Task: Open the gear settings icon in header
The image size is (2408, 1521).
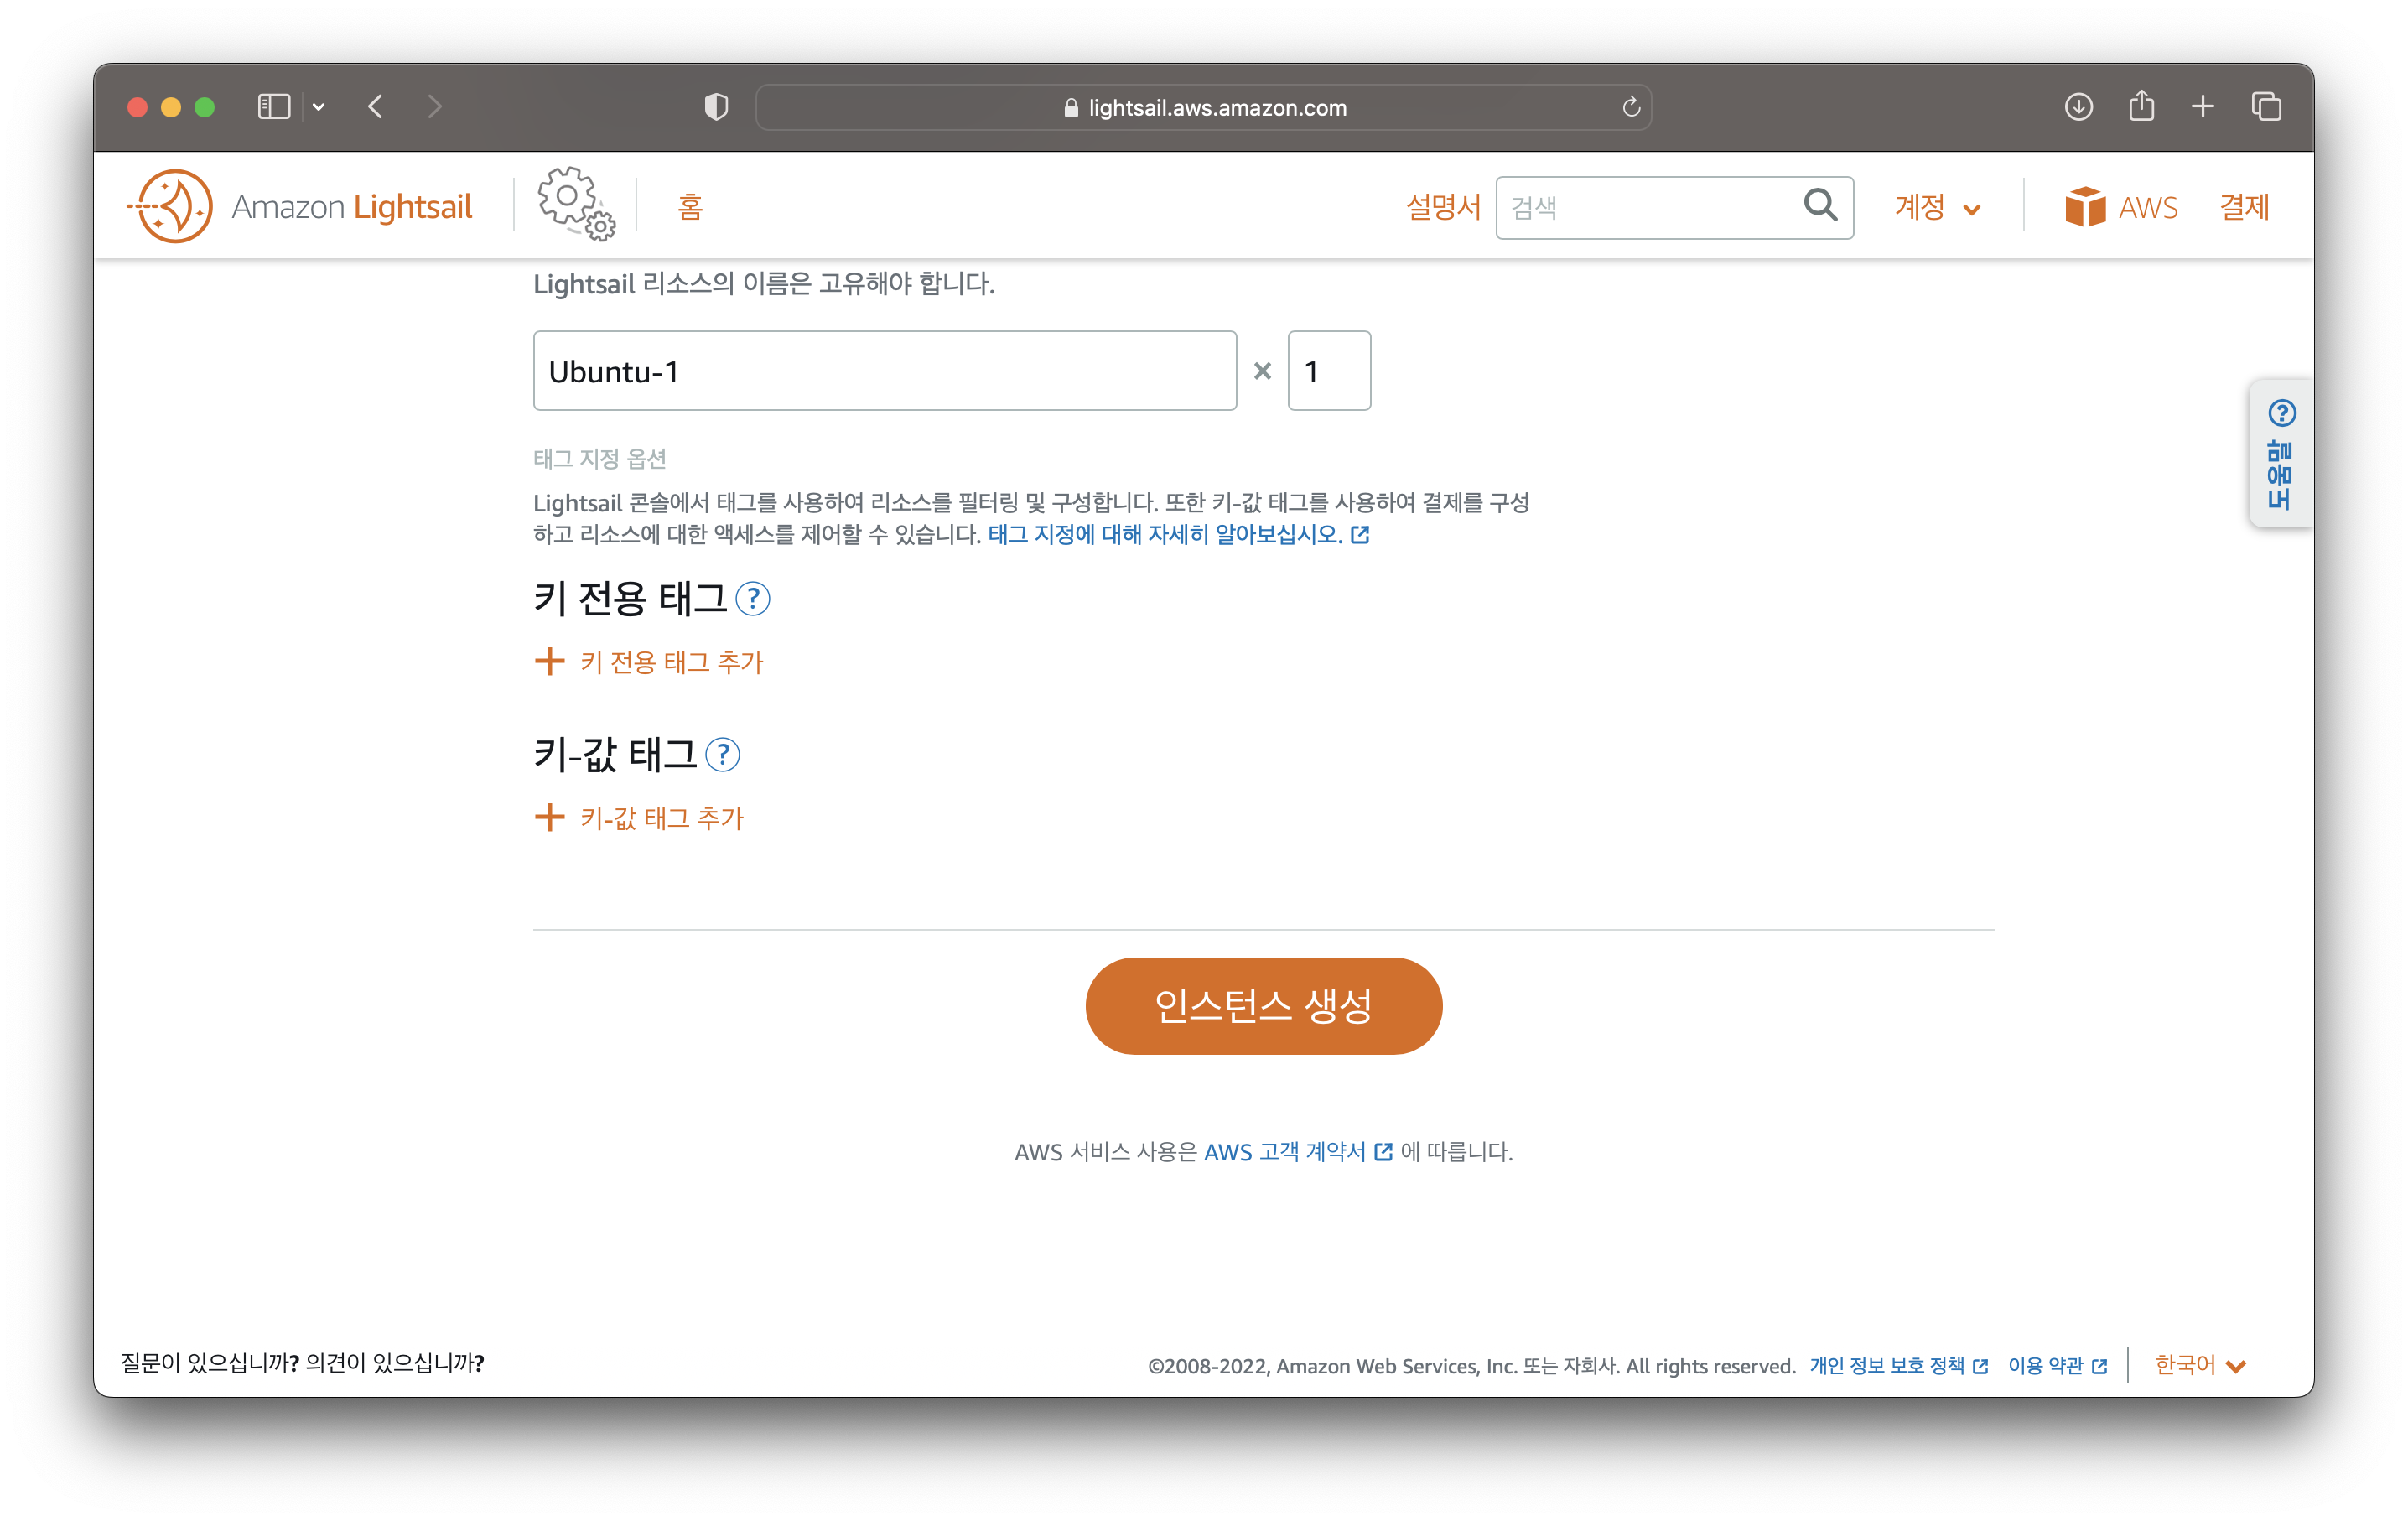Action: point(576,204)
